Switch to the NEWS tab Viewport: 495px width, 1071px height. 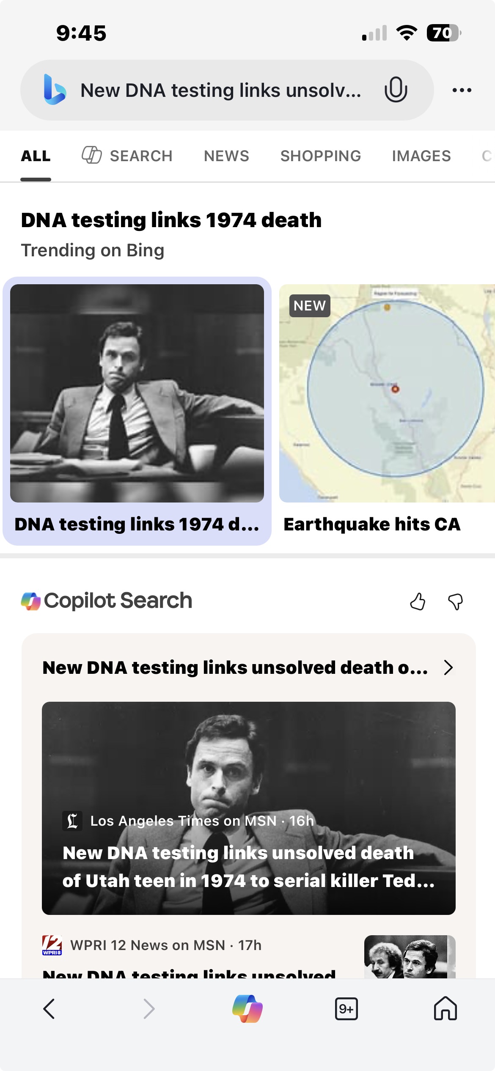pos(226,156)
